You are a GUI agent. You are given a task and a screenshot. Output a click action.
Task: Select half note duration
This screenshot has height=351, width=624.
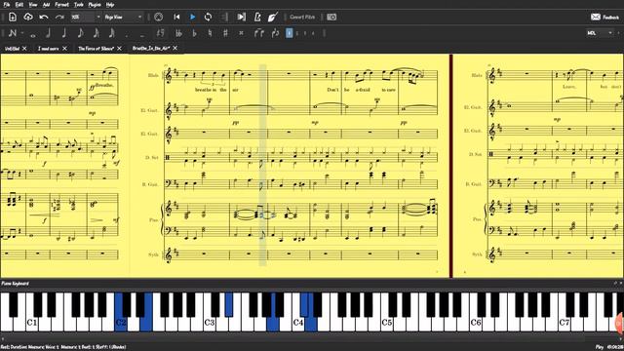point(48,33)
